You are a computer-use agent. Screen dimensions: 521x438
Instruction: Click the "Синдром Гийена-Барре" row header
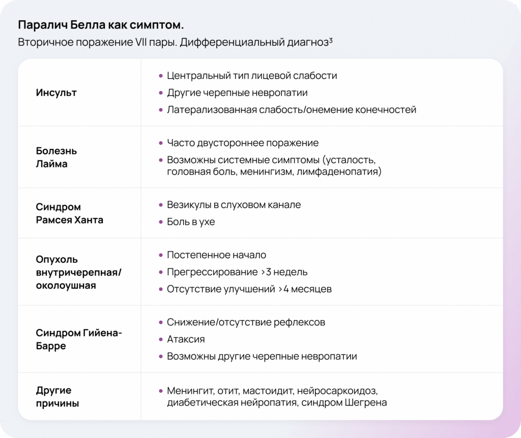(x=79, y=339)
